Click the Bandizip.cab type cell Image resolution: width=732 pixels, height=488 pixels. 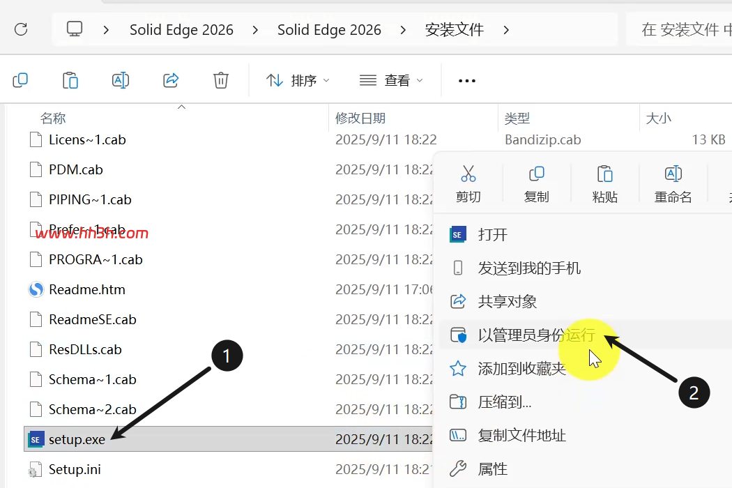[543, 139]
